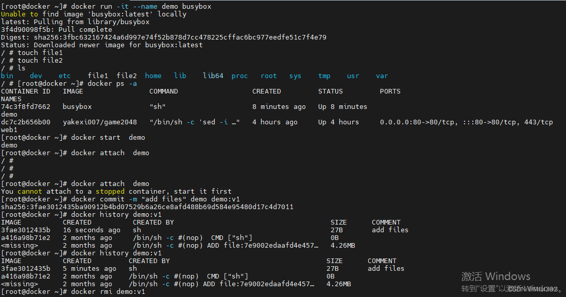This screenshot has width=566, height=297.
Task: Select the add files comment in docker history
Action: click(390, 230)
